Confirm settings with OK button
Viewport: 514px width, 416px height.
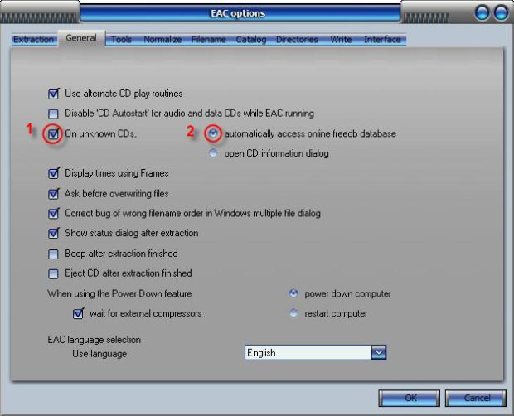point(409,398)
